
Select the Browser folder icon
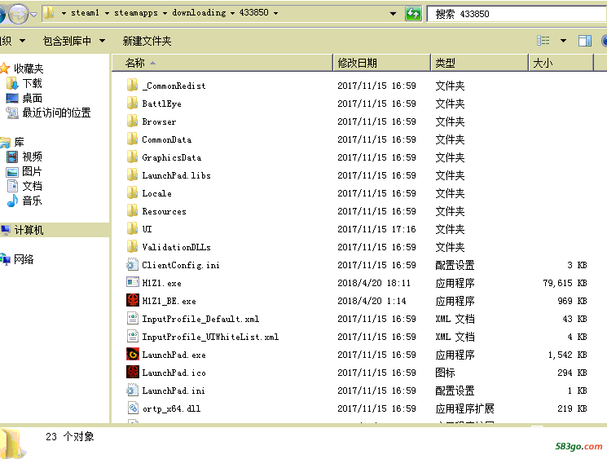pyautogui.click(x=132, y=121)
